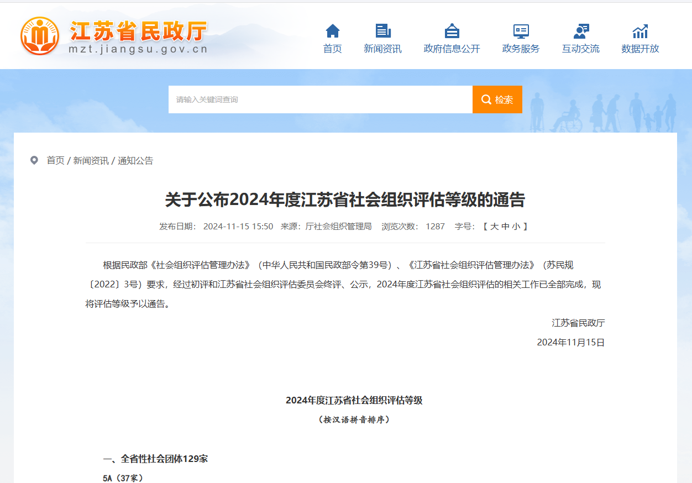Go to 首页 in the breadcrumb
The width and height of the screenshot is (692, 483).
[x=55, y=160]
